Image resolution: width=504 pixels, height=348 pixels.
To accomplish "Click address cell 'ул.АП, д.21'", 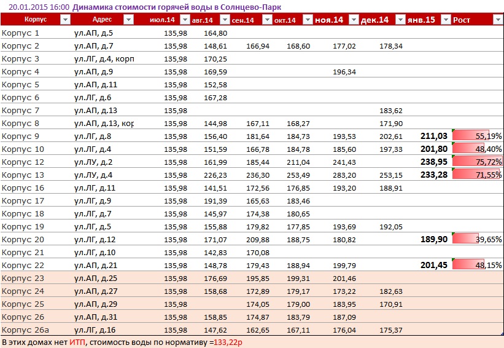I will (96, 265).
